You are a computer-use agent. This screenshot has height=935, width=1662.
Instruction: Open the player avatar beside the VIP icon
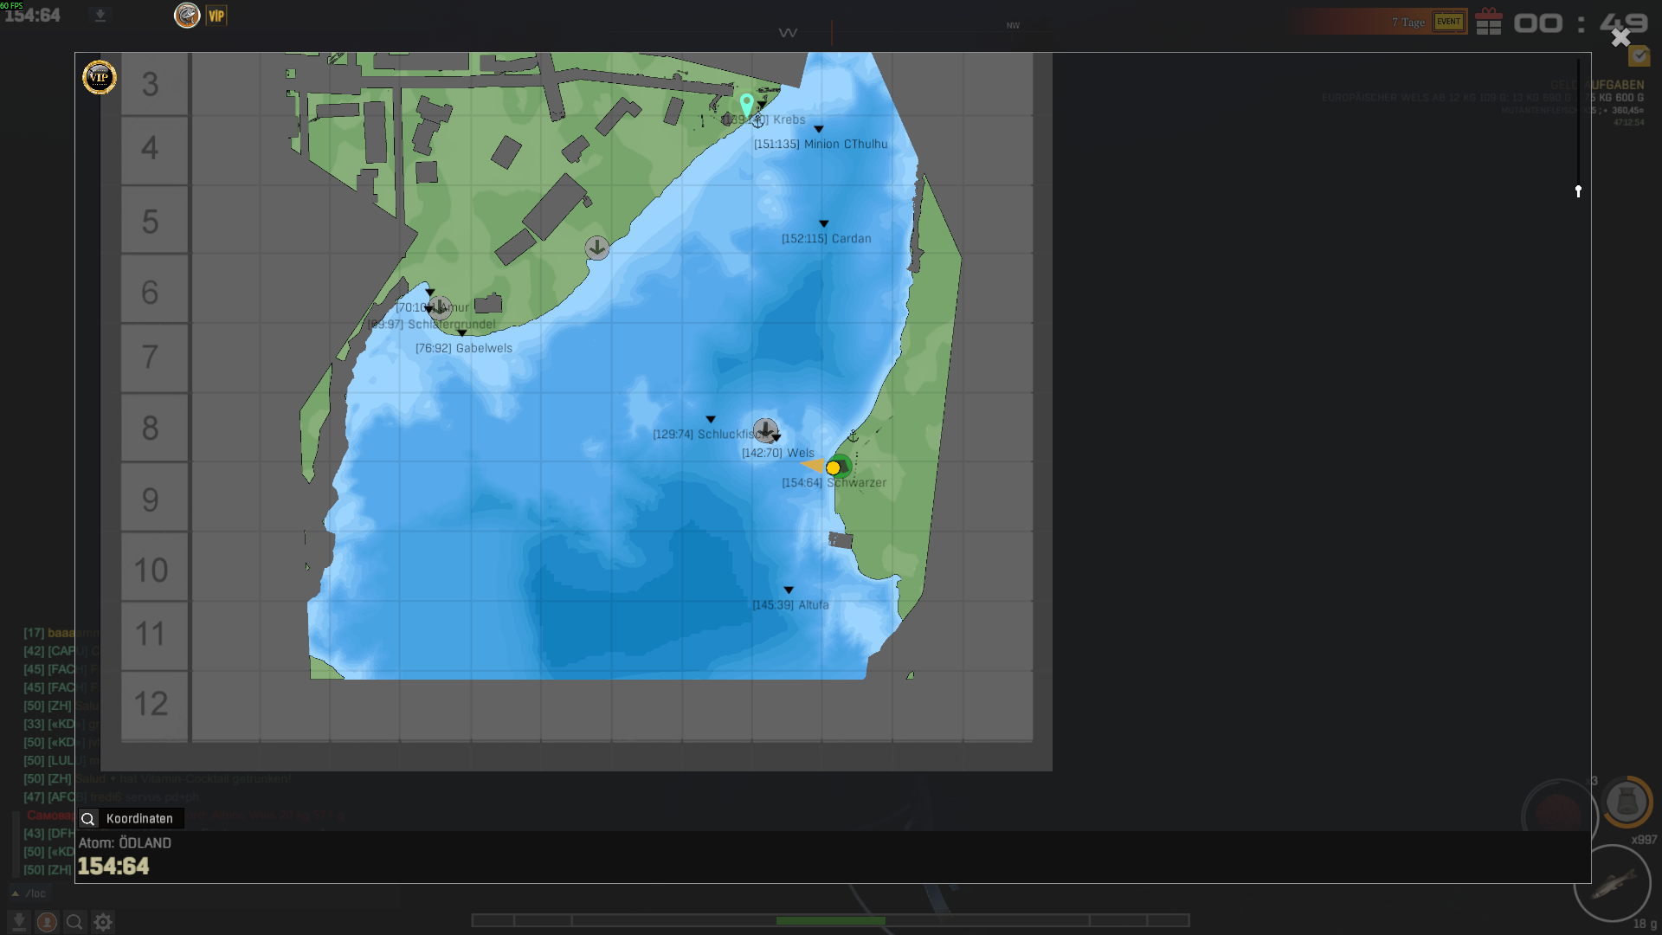(187, 15)
